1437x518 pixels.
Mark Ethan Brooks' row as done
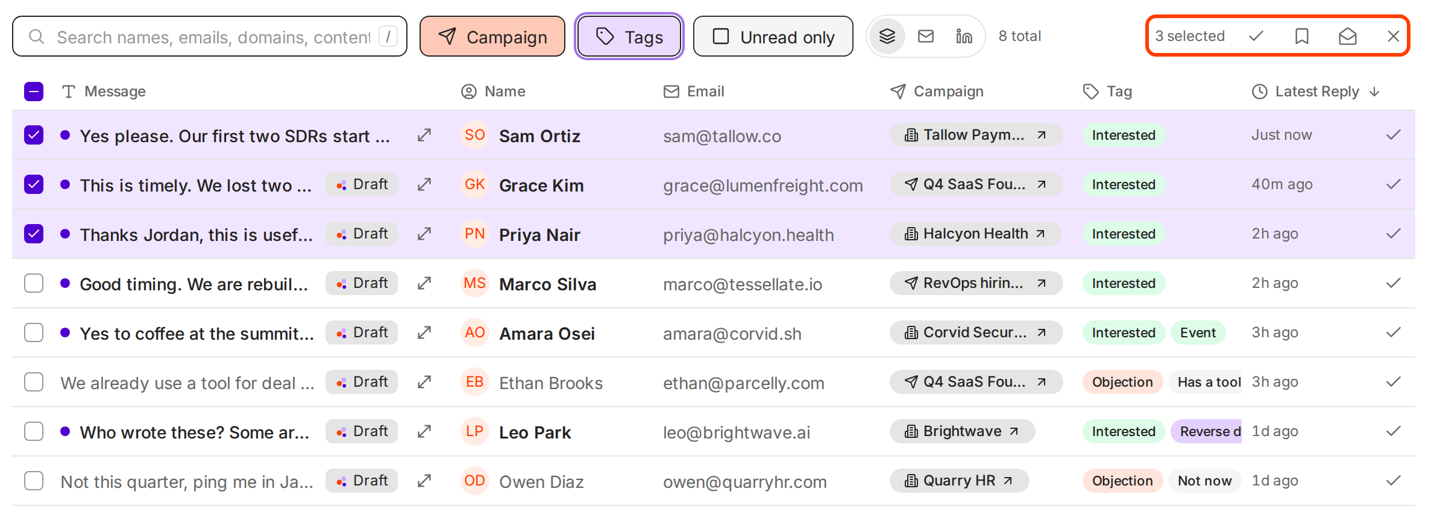(x=1394, y=382)
